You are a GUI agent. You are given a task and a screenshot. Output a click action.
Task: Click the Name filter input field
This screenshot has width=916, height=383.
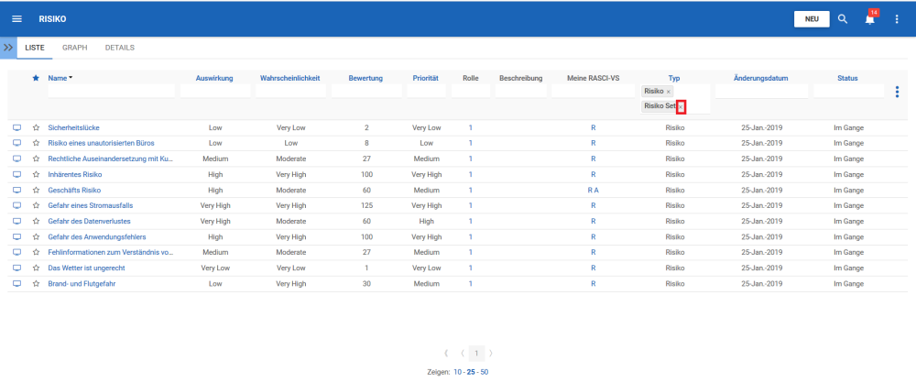pyautogui.click(x=111, y=92)
